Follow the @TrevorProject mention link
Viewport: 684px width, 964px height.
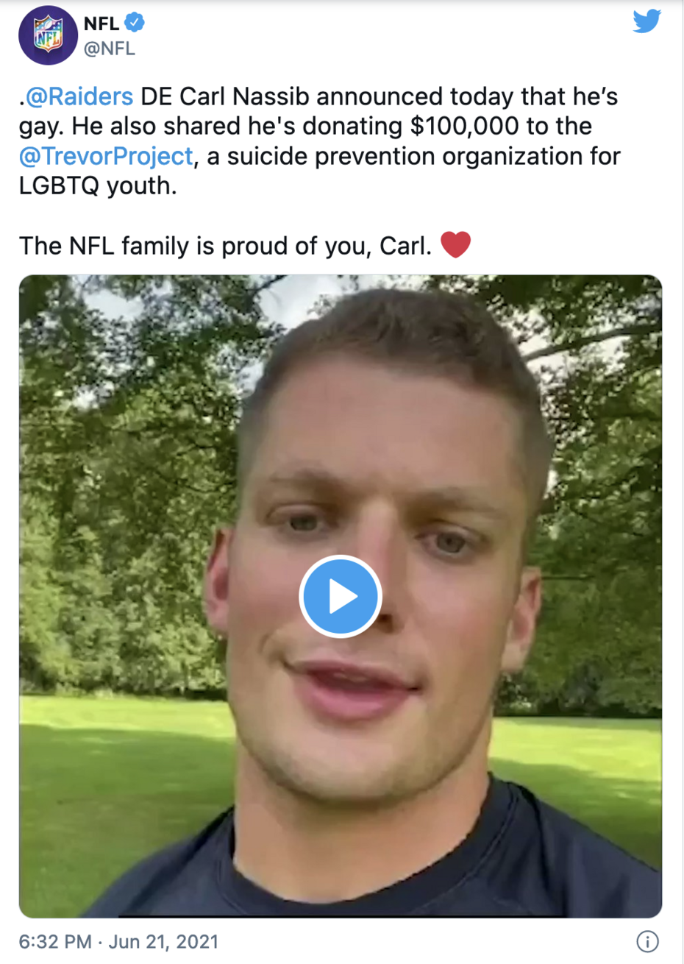point(106,156)
